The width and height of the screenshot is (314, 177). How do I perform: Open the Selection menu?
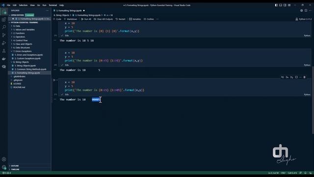23,5
